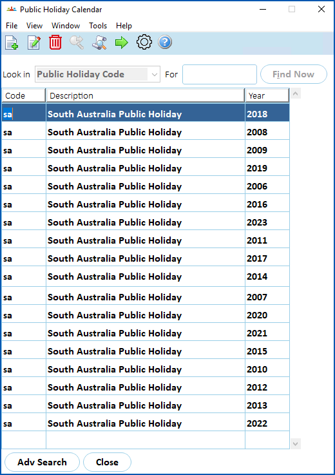Select the row with year 2022
The width and height of the screenshot is (335, 475).
[146, 422]
